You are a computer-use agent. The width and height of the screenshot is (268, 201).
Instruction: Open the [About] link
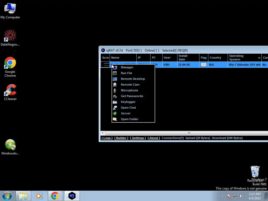tap(154, 138)
